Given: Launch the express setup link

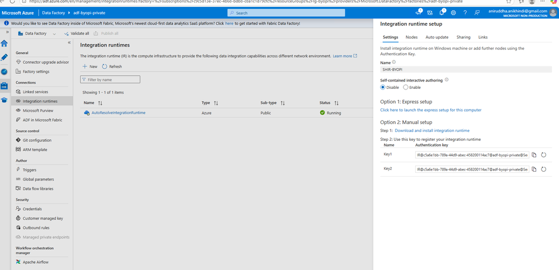Looking at the screenshot, I should [x=431, y=110].
